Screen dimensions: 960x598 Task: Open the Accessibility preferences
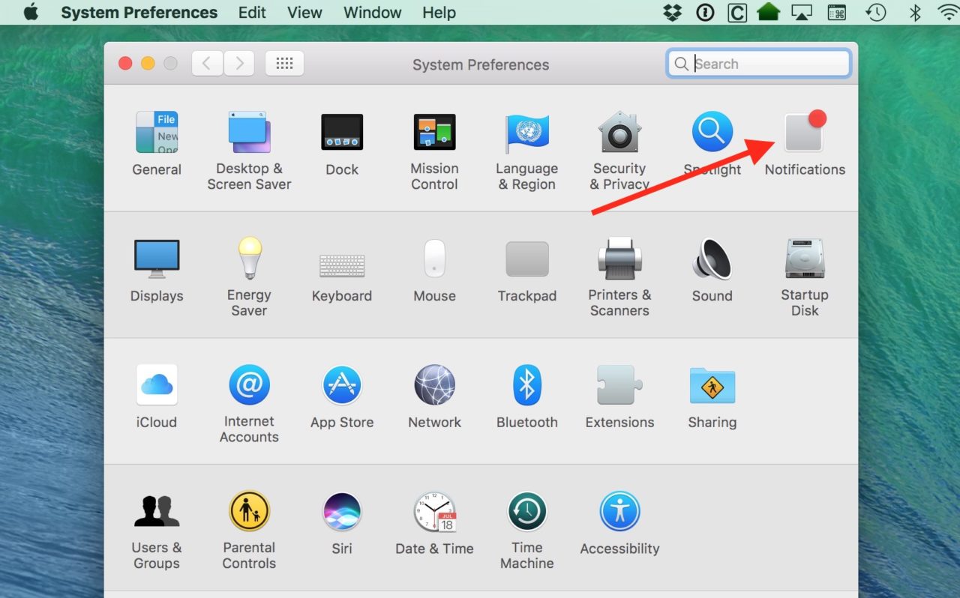619,523
